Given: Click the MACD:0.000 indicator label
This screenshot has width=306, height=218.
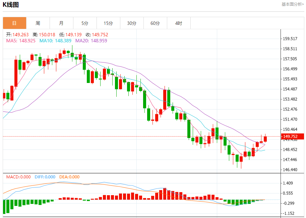Looking at the screenshot, I should click(18, 177).
